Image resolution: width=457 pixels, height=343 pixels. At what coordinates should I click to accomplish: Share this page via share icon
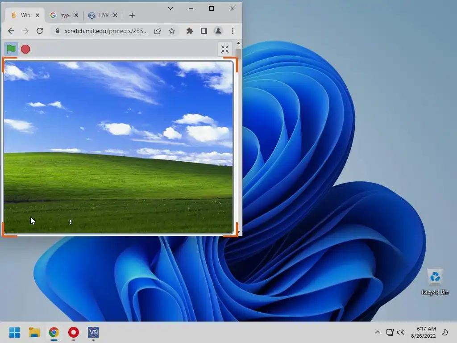point(158,31)
